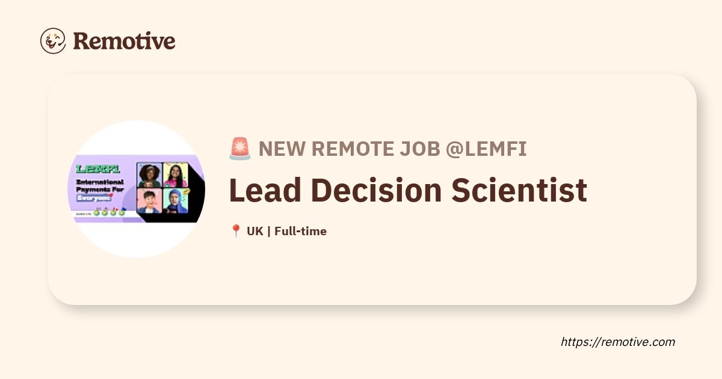Viewport: 722px width, 379px height.
Task: Click the green LEMFI wordmark in banner
Action: 97,169
